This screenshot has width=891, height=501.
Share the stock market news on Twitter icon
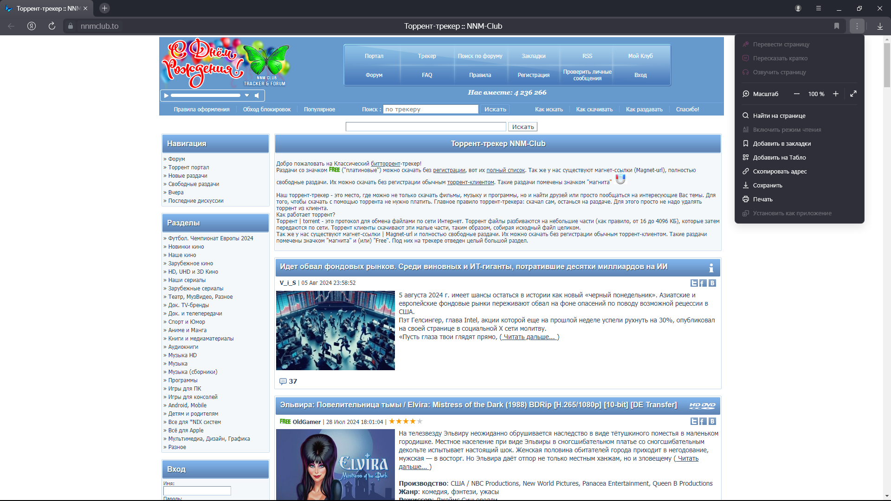pos(694,283)
